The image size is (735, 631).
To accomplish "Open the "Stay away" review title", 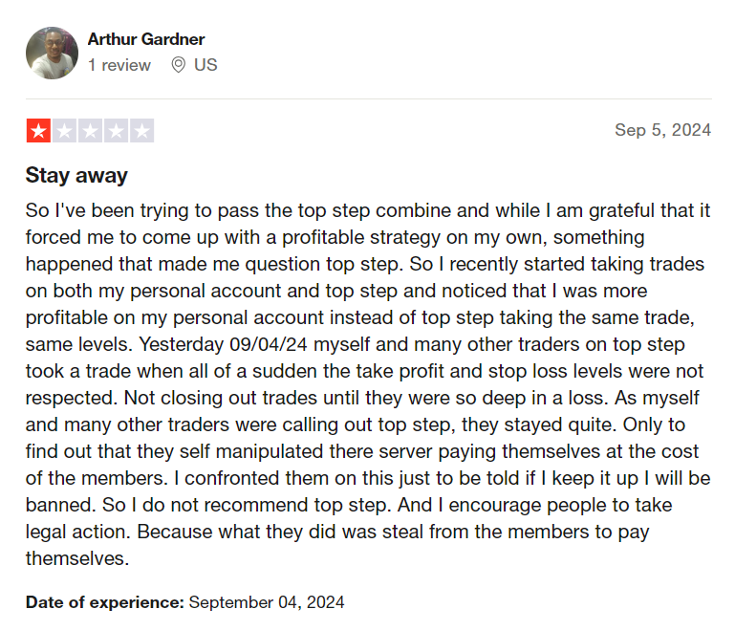I will tap(76, 175).
